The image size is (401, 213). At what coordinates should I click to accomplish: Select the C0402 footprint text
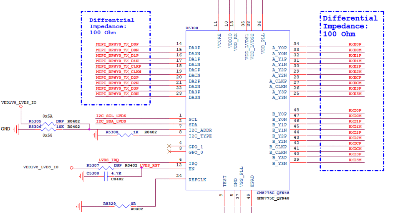coord(117,179)
